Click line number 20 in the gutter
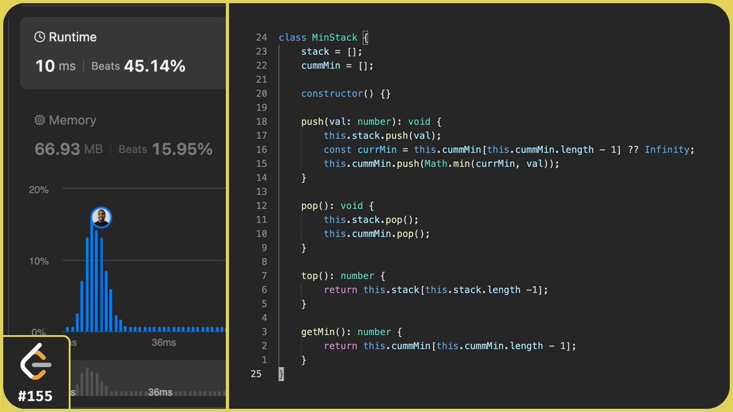Image resolution: width=733 pixels, height=412 pixels. tap(261, 93)
